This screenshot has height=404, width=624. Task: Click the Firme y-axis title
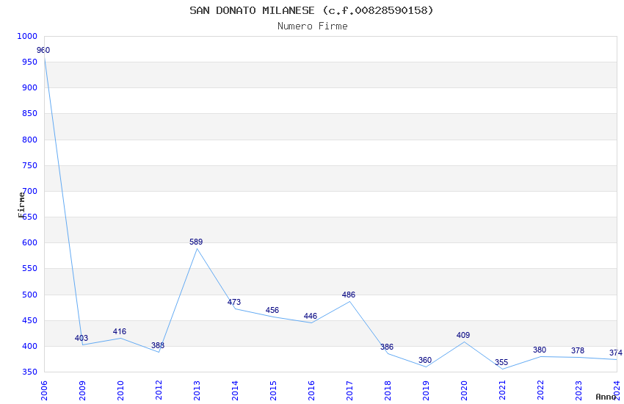click(x=21, y=205)
